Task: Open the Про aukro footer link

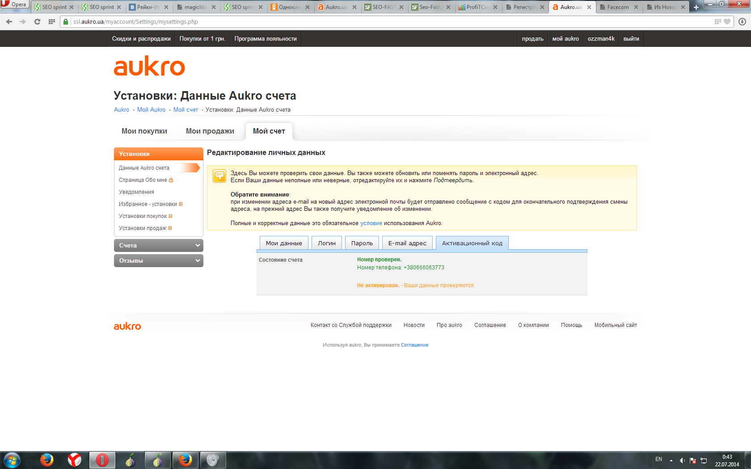Action: pos(449,325)
